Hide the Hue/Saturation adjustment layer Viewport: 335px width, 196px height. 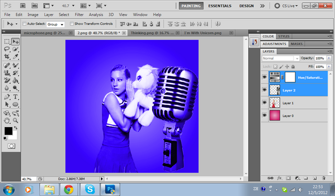click(264, 77)
